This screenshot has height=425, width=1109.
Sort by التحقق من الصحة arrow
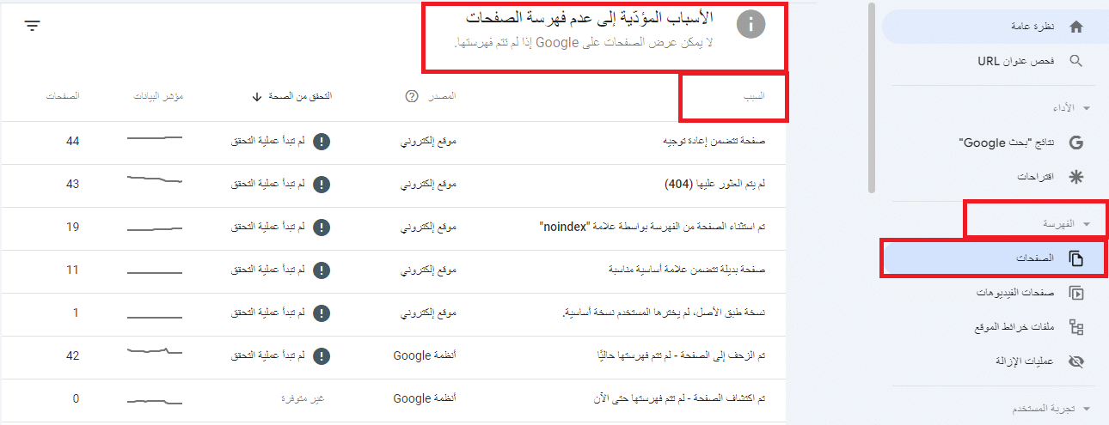(x=256, y=96)
